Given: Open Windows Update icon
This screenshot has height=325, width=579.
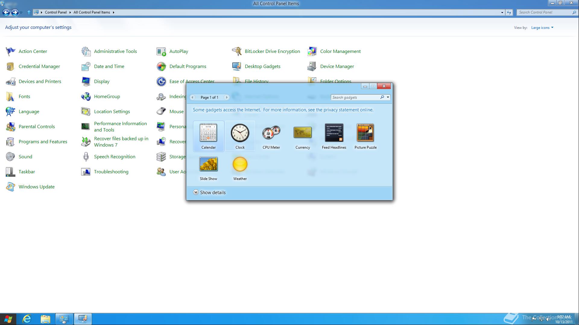Looking at the screenshot, I should pyautogui.click(x=11, y=187).
